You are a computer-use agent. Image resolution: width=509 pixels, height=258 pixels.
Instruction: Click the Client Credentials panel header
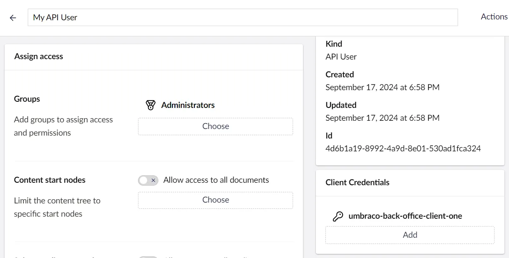pyautogui.click(x=357, y=182)
